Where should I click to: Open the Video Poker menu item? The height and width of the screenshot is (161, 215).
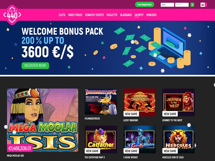coord(75,15)
